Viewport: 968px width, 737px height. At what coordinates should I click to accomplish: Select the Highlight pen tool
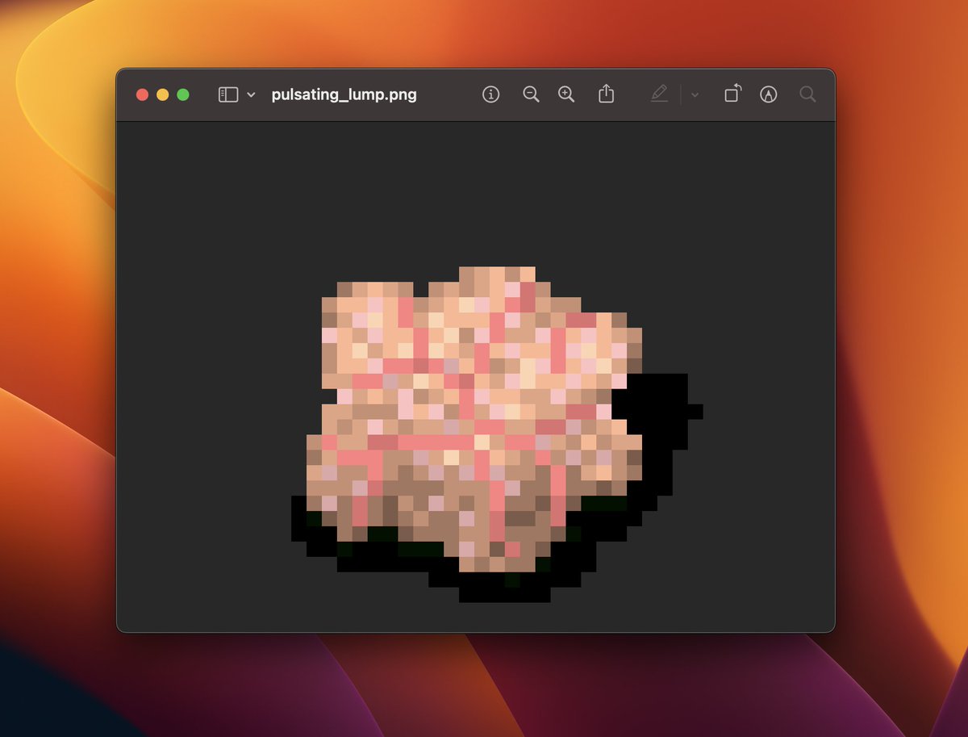[659, 94]
